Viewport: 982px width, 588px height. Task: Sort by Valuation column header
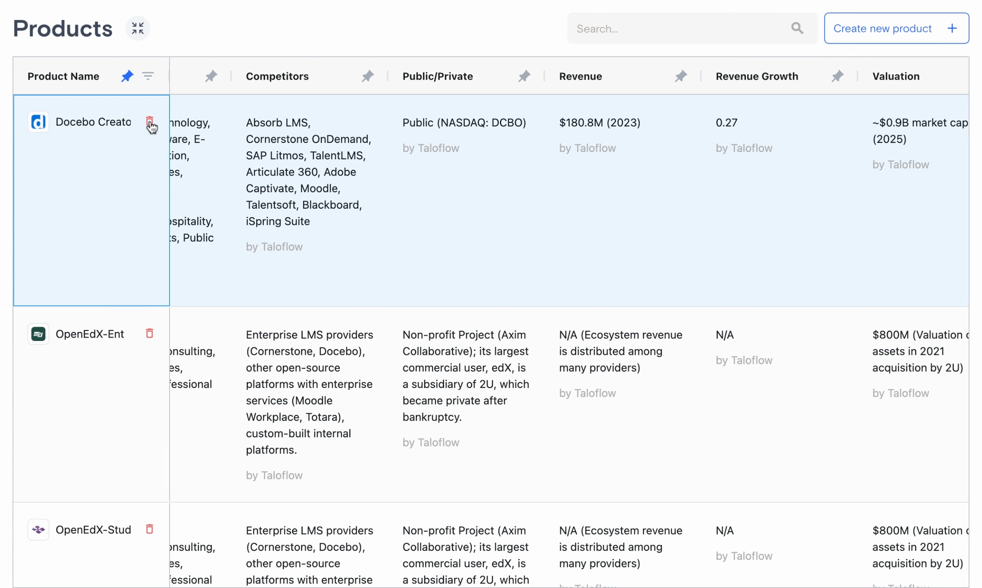pyautogui.click(x=895, y=76)
